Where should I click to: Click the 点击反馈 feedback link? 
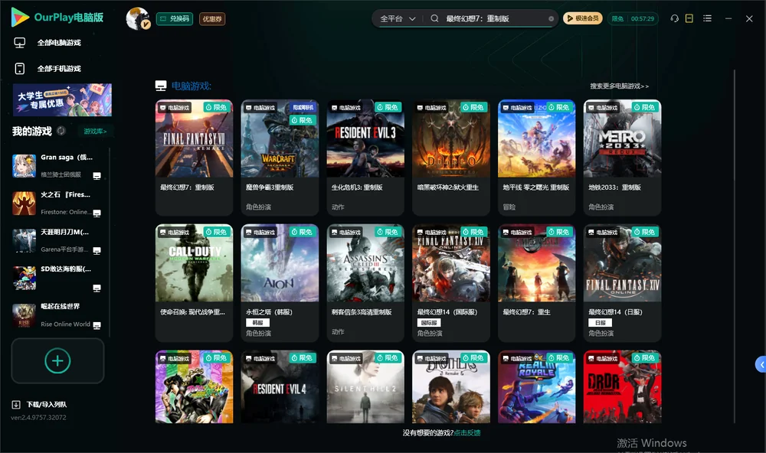point(467,432)
